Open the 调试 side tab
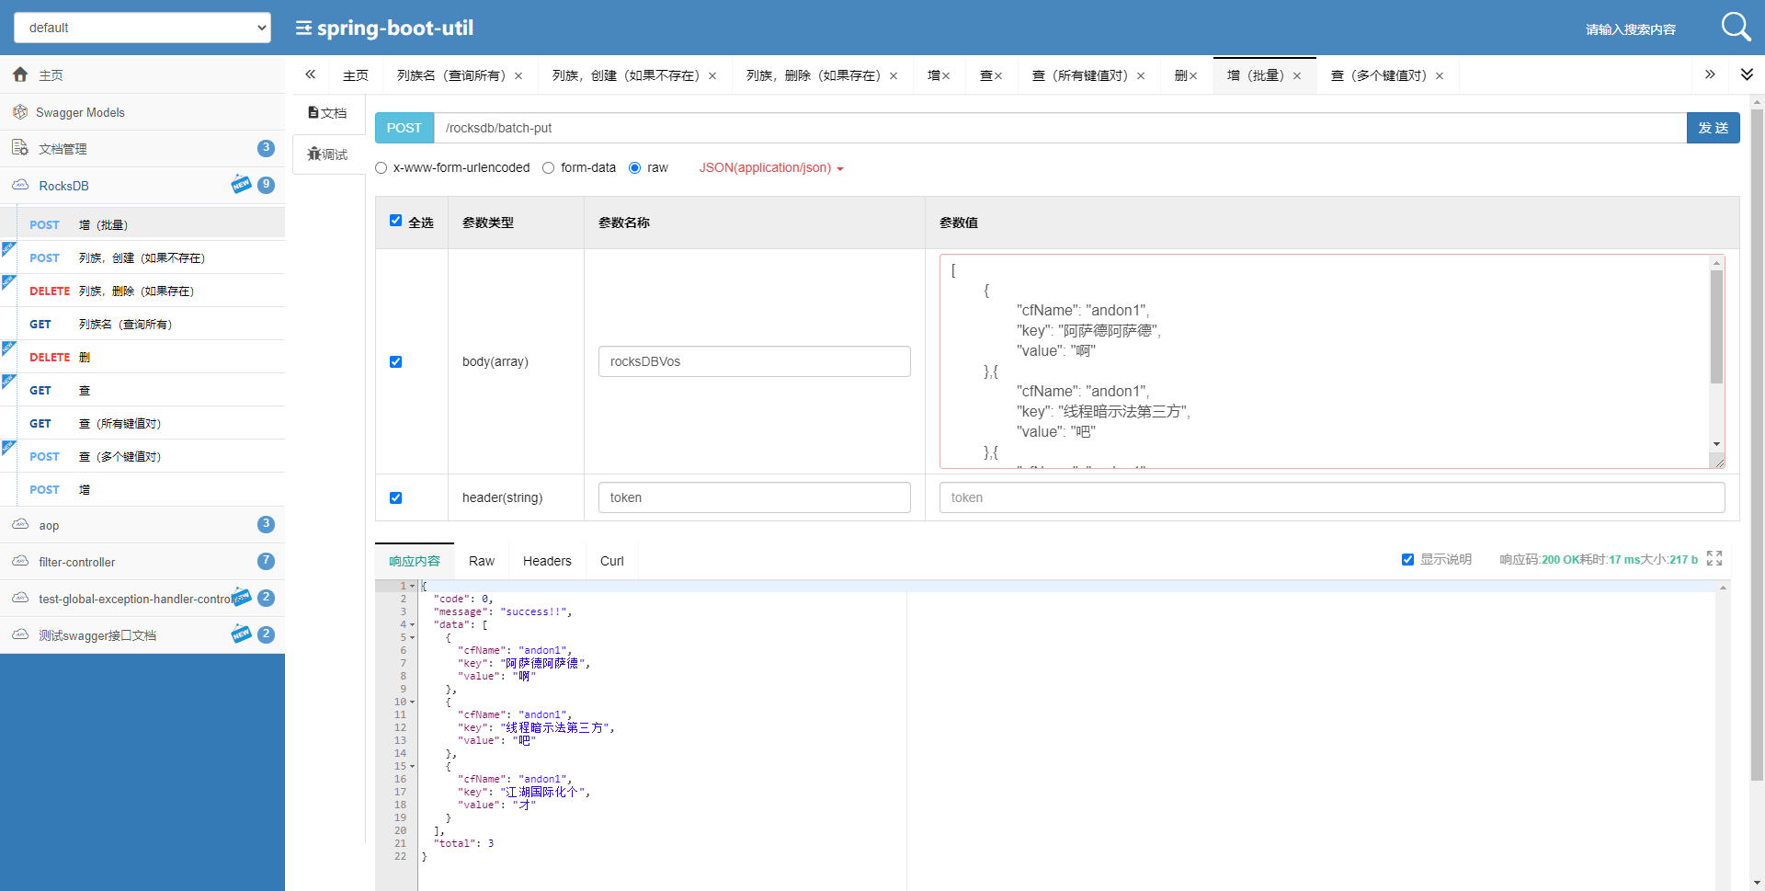Screen dimensions: 1765x891 (328, 154)
